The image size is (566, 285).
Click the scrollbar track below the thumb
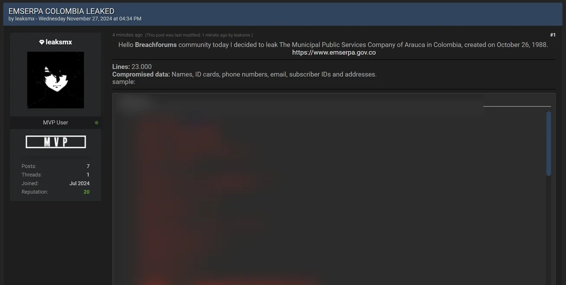point(549,230)
